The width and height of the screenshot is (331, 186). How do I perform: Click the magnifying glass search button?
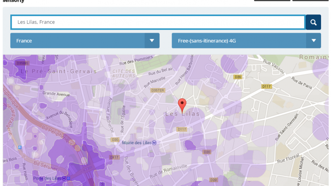313,22
